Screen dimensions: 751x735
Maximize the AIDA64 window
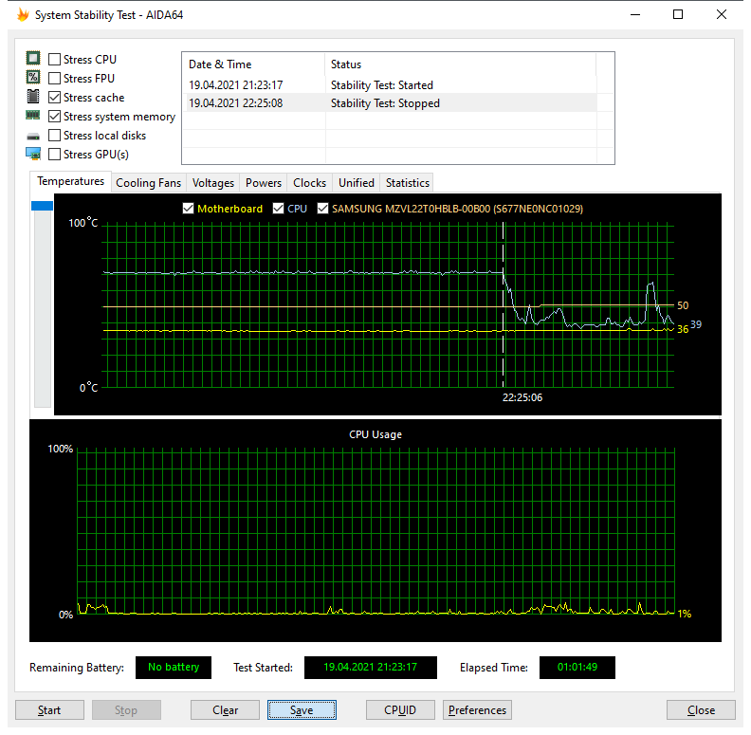tap(678, 15)
